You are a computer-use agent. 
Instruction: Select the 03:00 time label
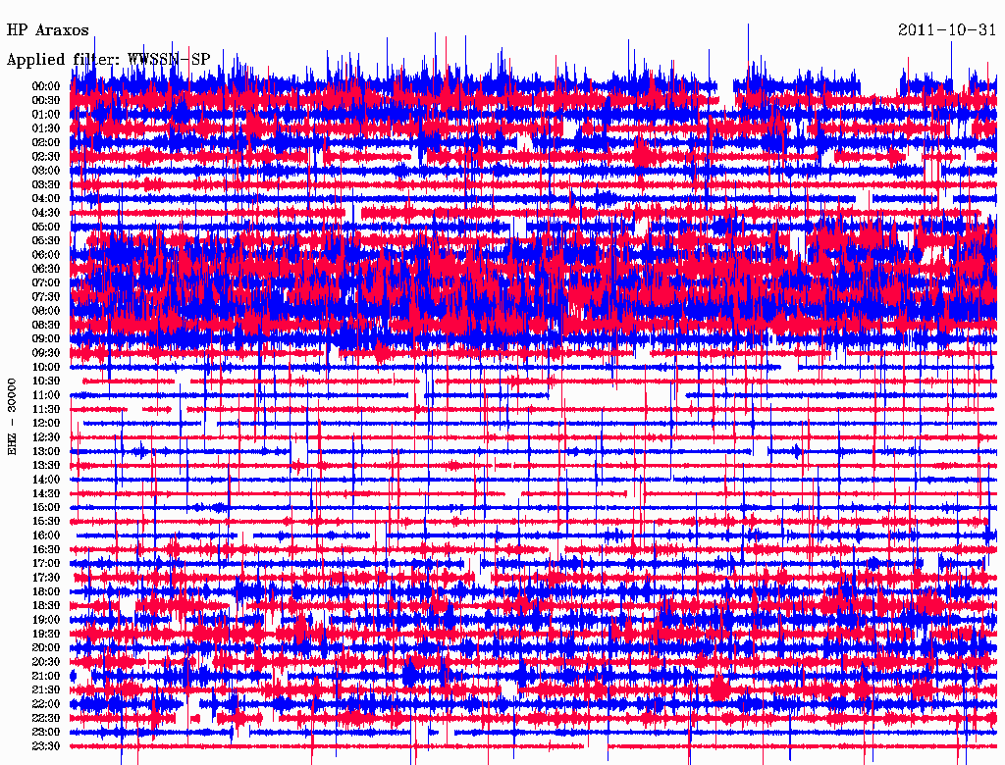(x=46, y=171)
